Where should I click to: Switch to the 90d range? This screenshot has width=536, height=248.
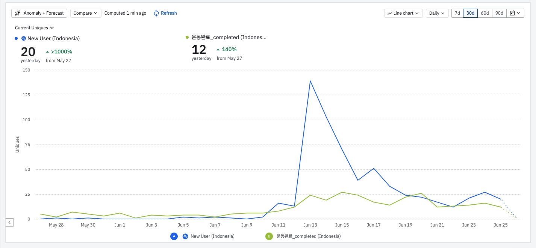click(499, 13)
